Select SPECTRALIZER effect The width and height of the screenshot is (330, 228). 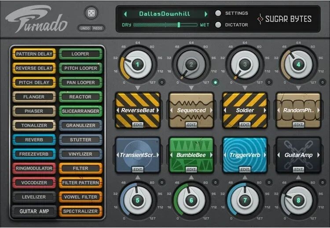[x=81, y=211]
